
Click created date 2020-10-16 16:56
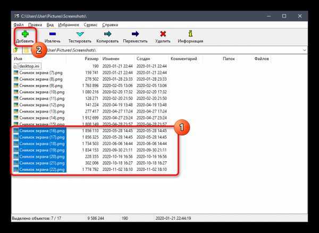pyautogui.click(x=152, y=157)
